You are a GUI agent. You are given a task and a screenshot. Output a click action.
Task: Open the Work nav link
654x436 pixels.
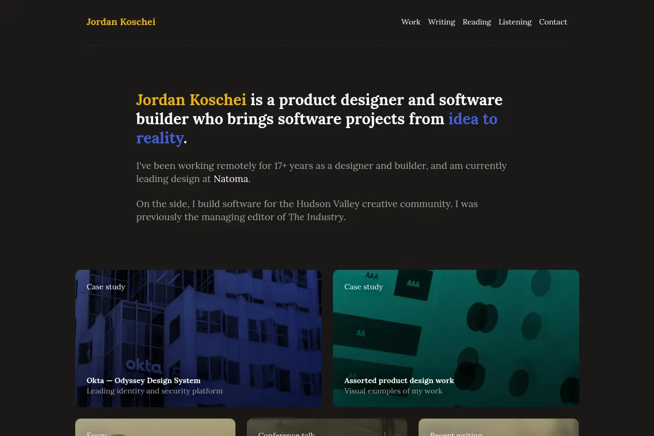(x=411, y=22)
